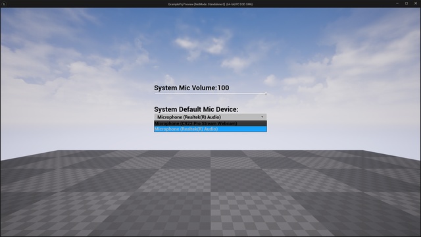Screen dimensions: 421x237
Task: Minimize the ExamplePrj Preview window
Action: pyautogui.click(x=397, y=3)
